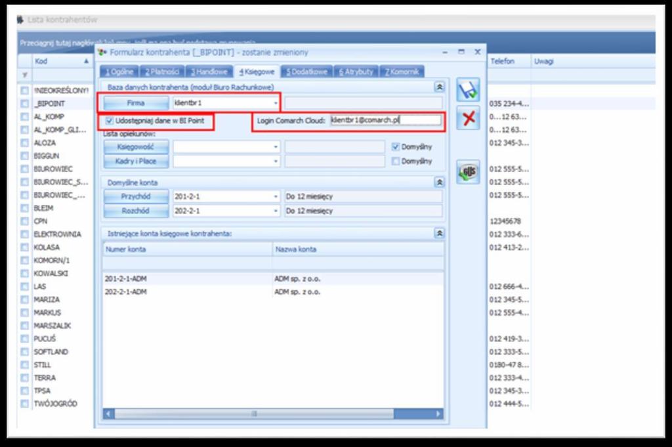Click Nazwa konta column header

click(358, 249)
